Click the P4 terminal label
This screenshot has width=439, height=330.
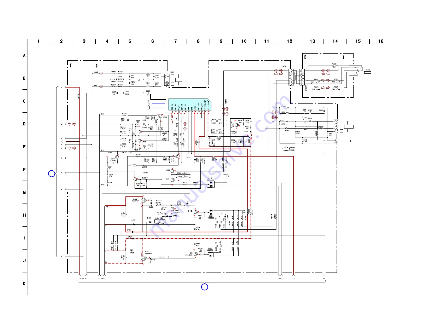[106, 262]
